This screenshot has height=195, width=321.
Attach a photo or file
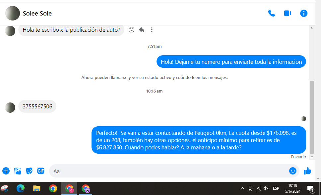tap(18, 171)
